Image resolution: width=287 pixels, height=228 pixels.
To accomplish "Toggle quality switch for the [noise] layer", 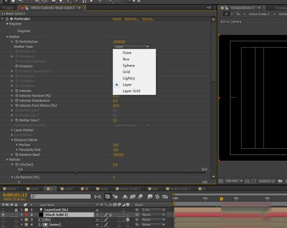I will tap(106, 225).
